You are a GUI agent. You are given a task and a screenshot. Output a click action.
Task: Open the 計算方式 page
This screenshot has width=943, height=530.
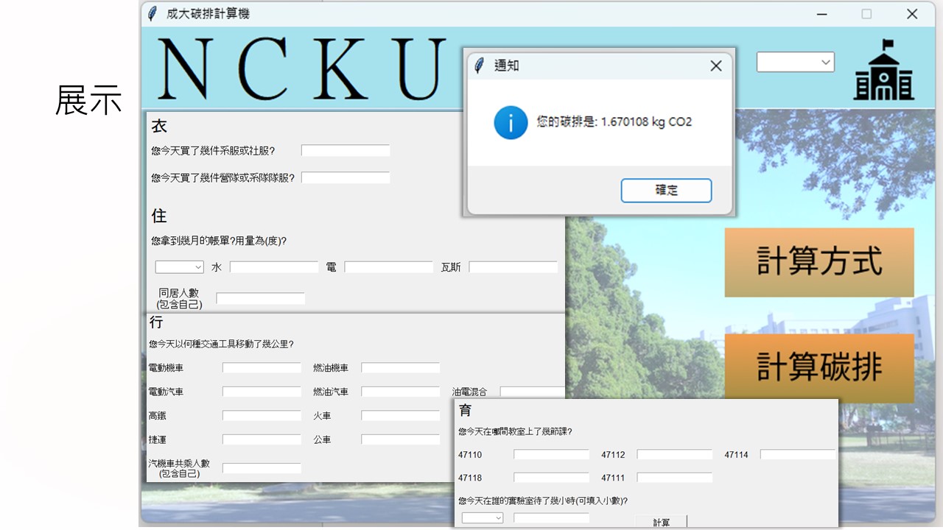click(x=818, y=262)
